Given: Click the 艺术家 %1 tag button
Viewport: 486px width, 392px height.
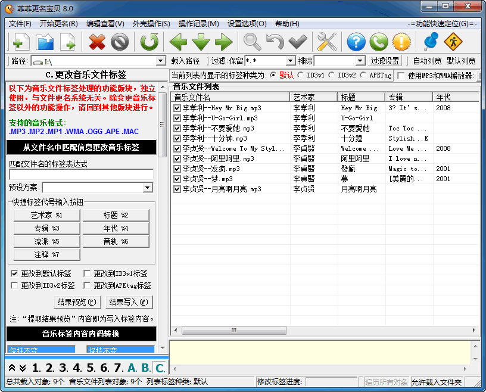Looking at the screenshot, I should [47, 215].
